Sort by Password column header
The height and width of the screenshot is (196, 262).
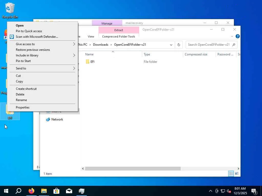[226, 54]
